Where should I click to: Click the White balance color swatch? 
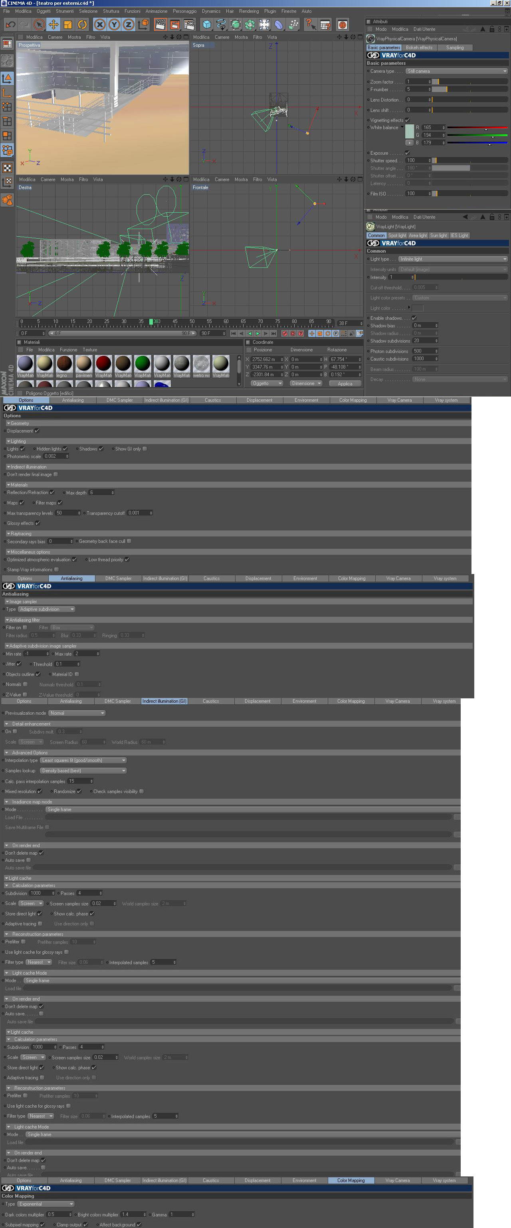pyautogui.click(x=409, y=131)
